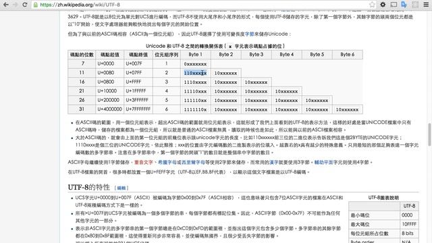The height and width of the screenshot is (243, 432).
Task: Follow the 西里爾字母 link
Action: 193,162
